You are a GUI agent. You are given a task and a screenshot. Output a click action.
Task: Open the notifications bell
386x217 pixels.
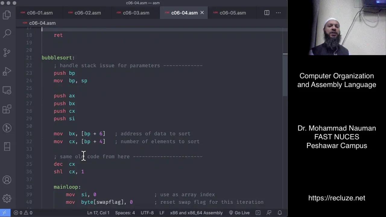click(280, 213)
